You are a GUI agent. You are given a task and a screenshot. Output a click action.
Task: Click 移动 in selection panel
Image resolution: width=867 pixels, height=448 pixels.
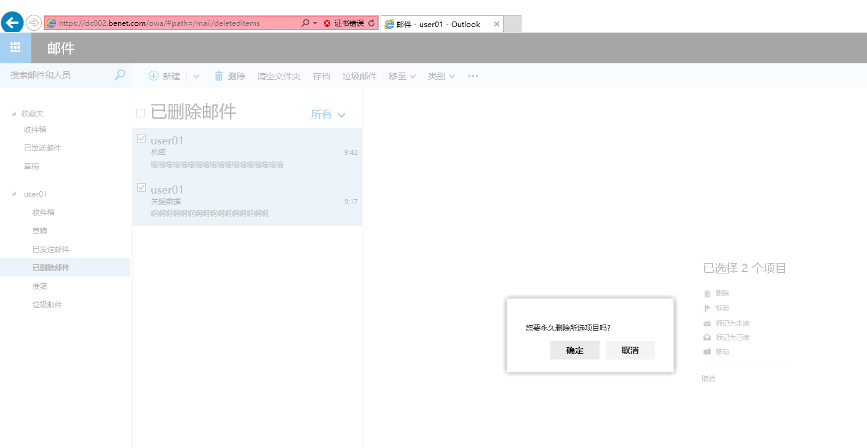(x=723, y=352)
